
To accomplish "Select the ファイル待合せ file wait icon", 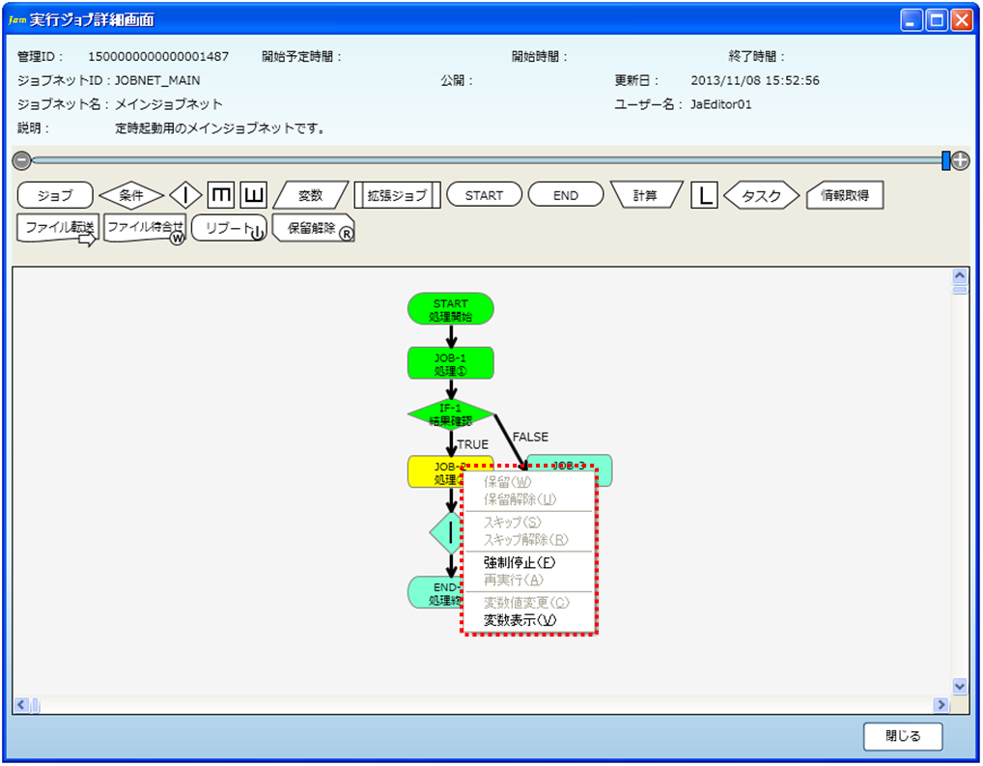I will (145, 230).
